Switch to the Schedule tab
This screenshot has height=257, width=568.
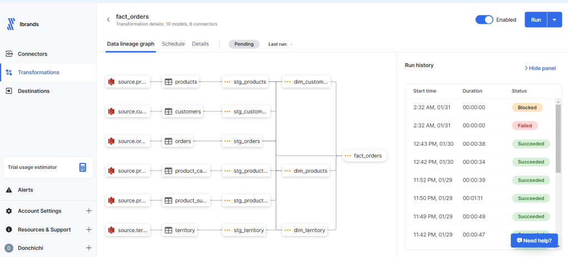[173, 44]
